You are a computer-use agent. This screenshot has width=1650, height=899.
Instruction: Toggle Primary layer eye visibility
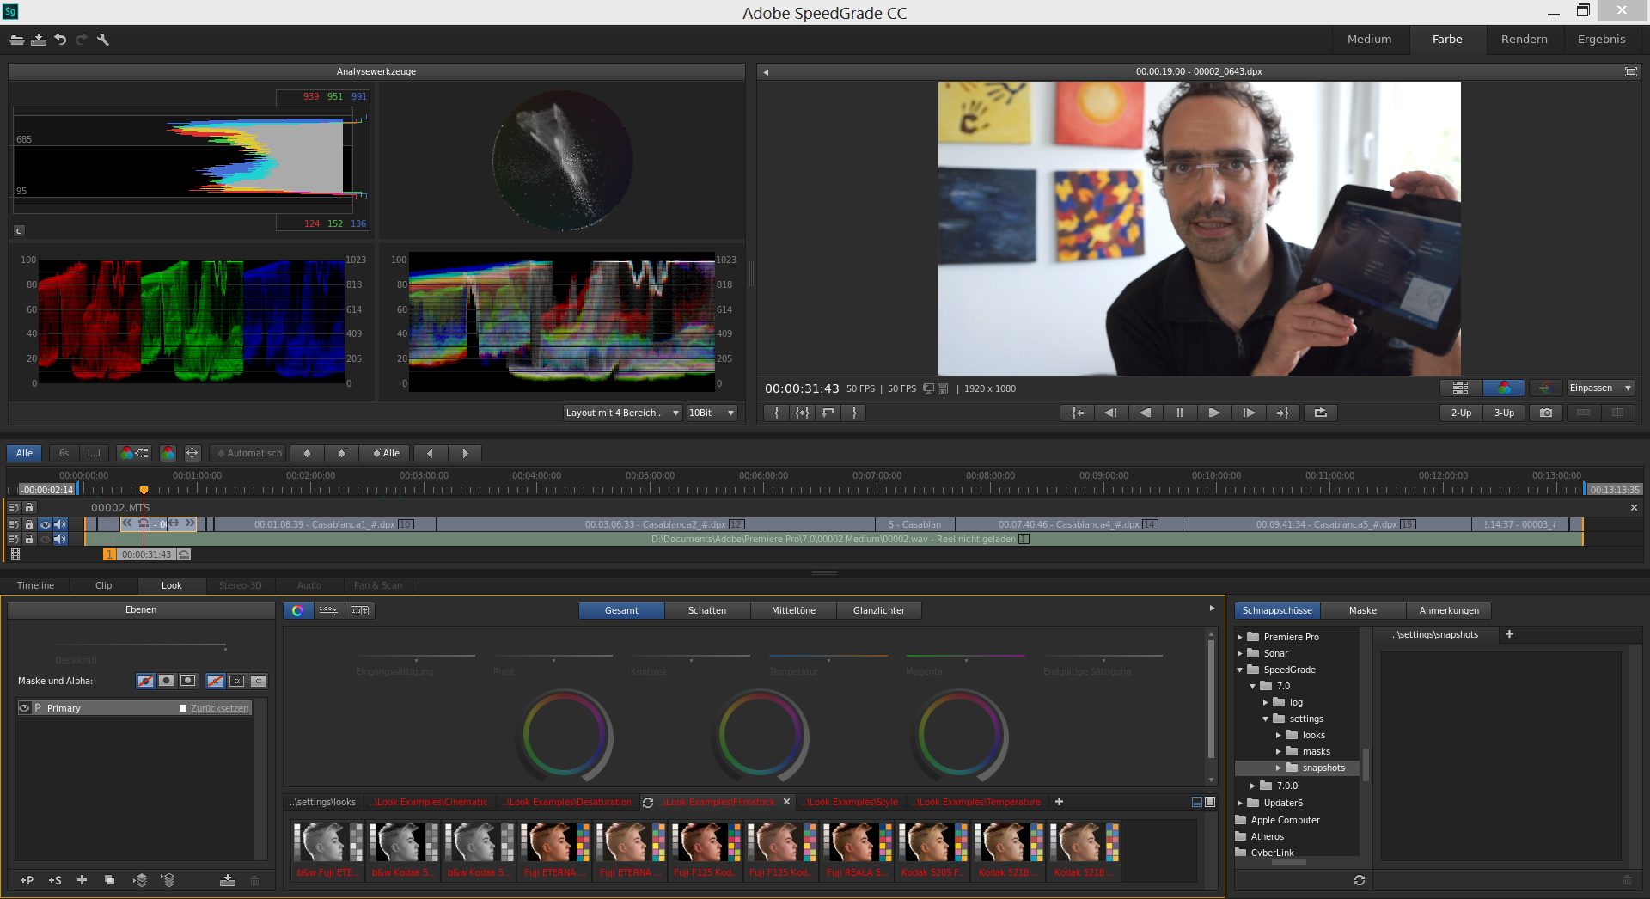coord(24,708)
